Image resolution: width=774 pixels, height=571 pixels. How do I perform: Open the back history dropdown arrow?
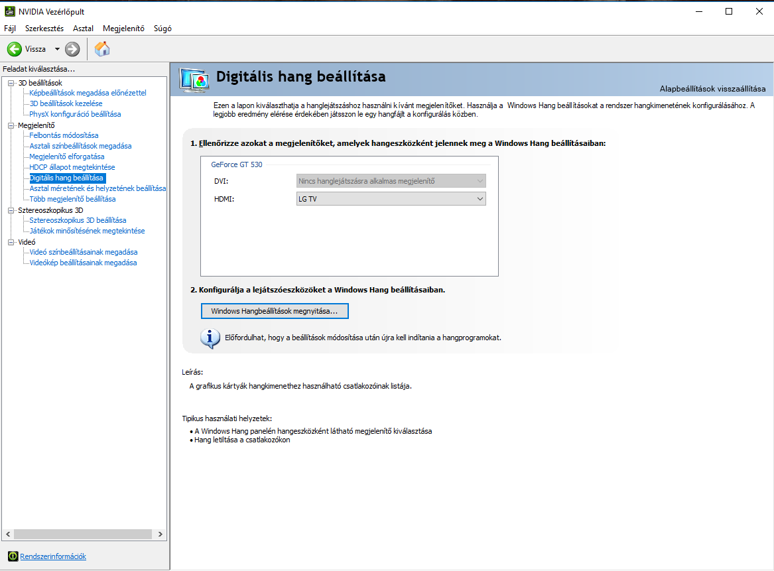tap(57, 49)
